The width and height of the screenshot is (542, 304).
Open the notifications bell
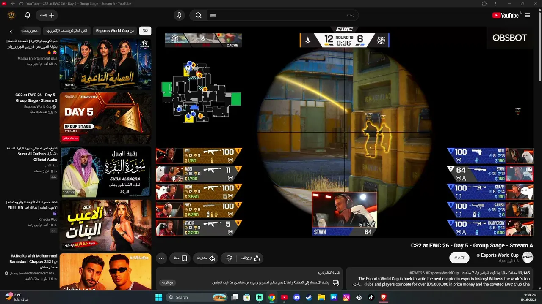pos(28,15)
